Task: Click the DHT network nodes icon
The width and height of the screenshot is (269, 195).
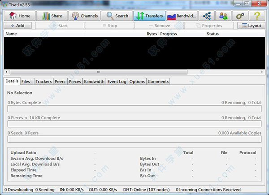Action: click(x=207, y=16)
